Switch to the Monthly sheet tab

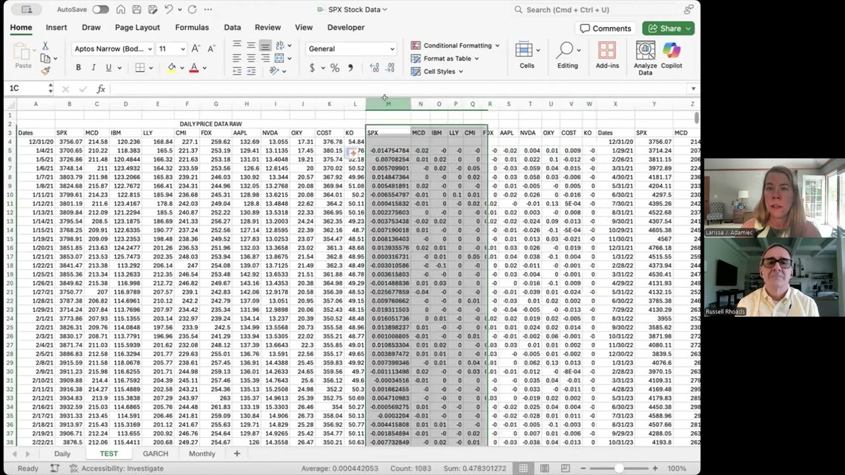click(202, 454)
